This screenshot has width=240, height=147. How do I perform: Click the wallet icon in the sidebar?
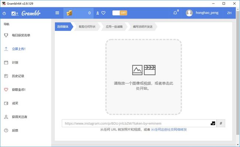coord(6,103)
